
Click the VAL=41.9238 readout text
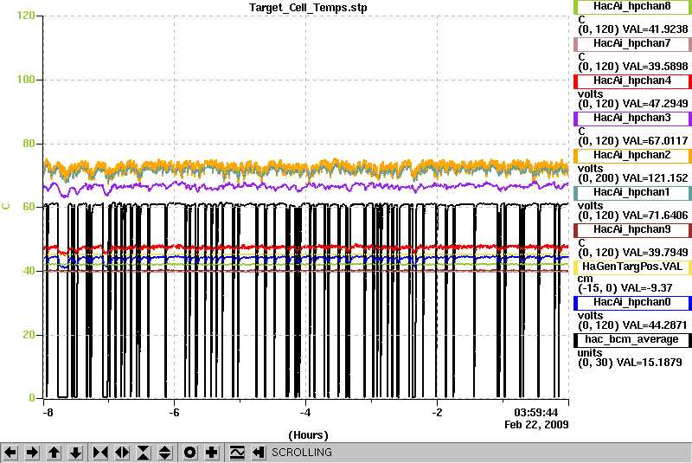655,29
